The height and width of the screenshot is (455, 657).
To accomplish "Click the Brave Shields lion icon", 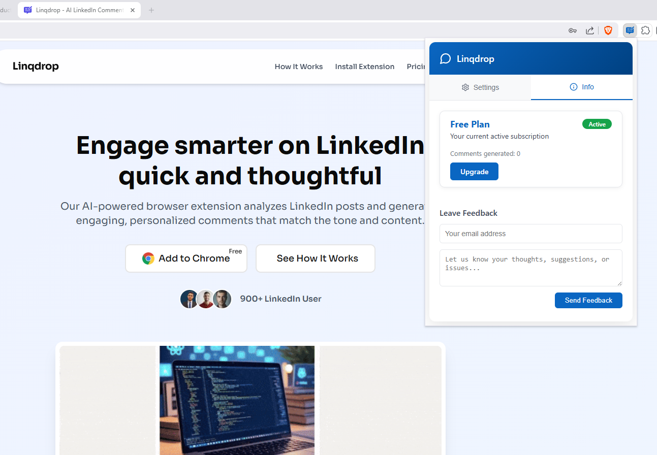I will [608, 30].
